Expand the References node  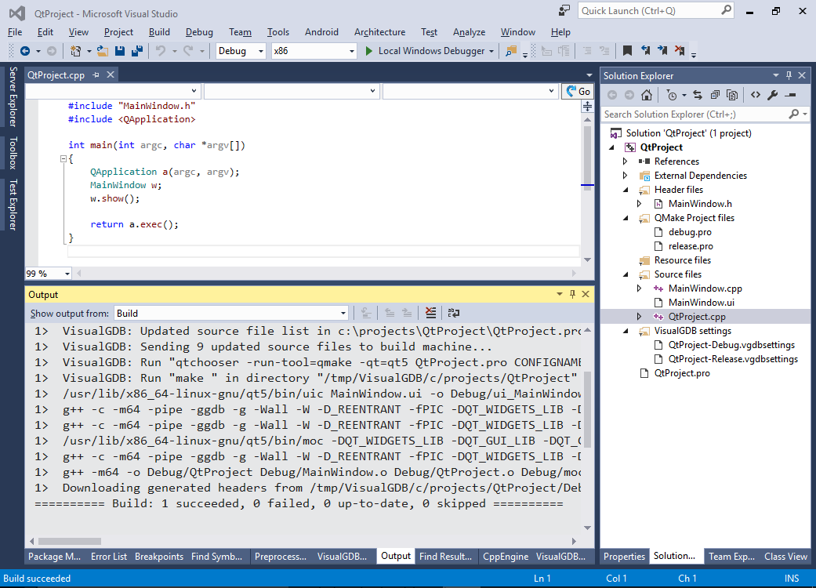pos(626,162)
